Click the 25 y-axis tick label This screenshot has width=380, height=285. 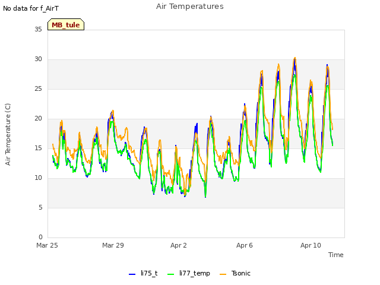pos(38,88)
